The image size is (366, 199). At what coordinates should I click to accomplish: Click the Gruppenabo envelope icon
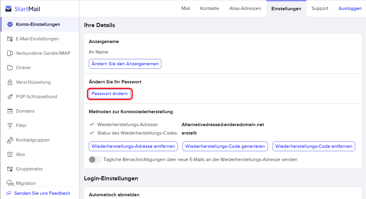click(10, 169)
